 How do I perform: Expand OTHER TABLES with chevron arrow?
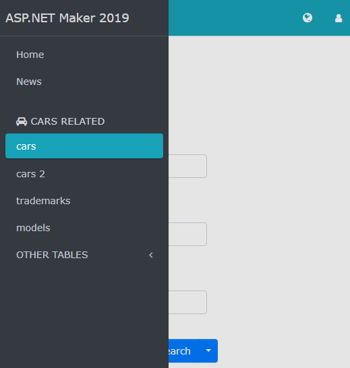(x=151, y=255)
